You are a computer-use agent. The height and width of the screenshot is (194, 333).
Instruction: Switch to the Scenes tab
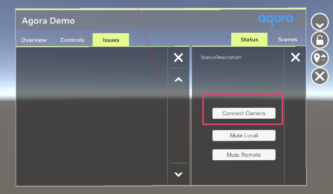point(288,39)
